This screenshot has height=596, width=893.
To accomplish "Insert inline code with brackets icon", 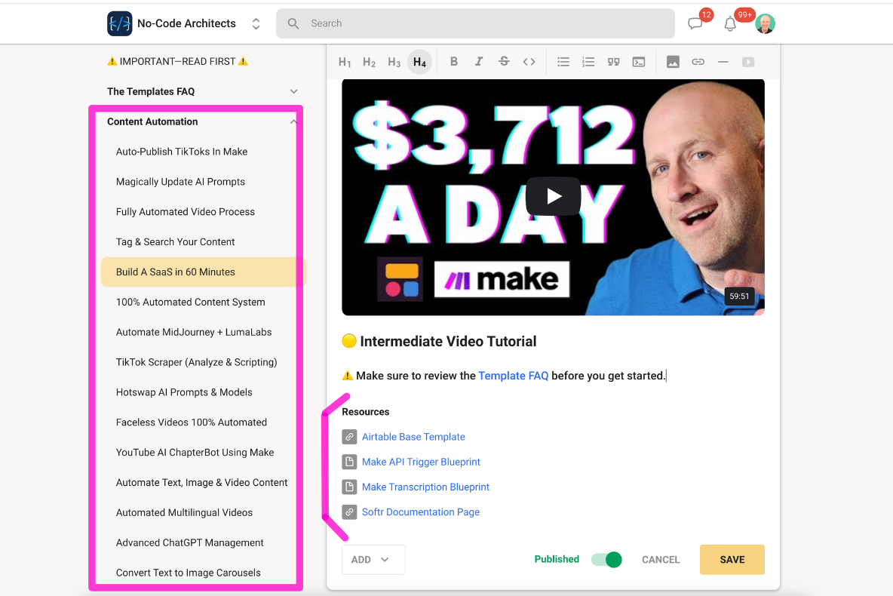I will coord(529,62).
